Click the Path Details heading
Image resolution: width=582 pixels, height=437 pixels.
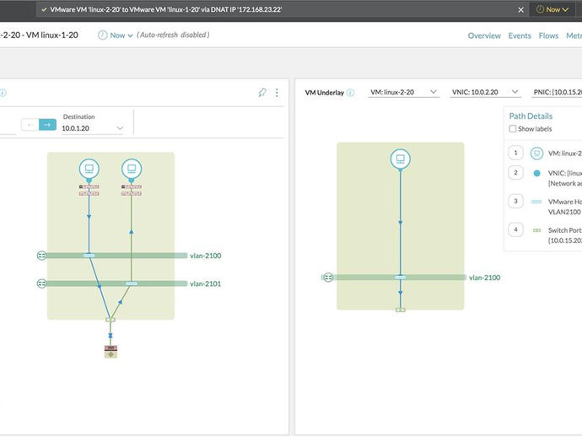531,116
